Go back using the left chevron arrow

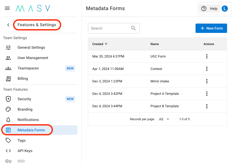(8, 25)
